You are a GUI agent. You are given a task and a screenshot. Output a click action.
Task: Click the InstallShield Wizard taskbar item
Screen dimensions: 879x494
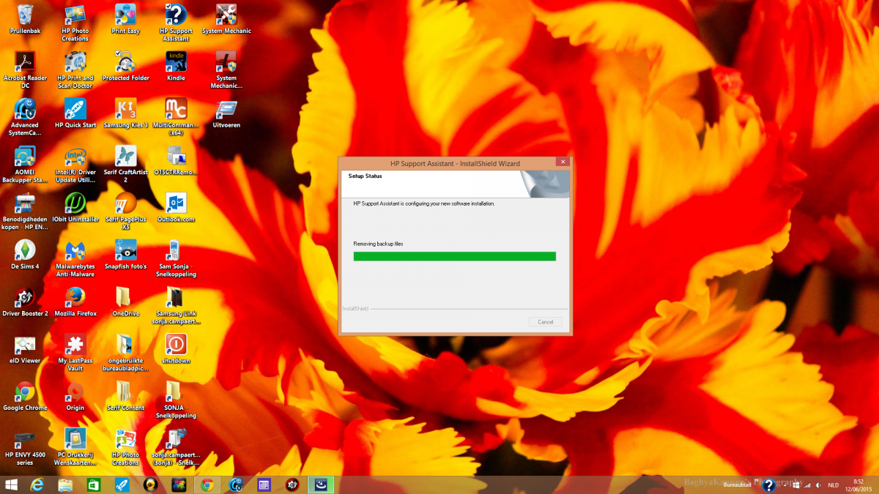tap(321, 484)
